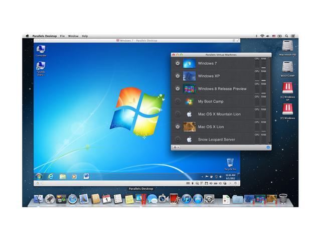Screen dimensions: 321x241
Task: Toggle power for My Boot Camp
Action: click(178, 101)
